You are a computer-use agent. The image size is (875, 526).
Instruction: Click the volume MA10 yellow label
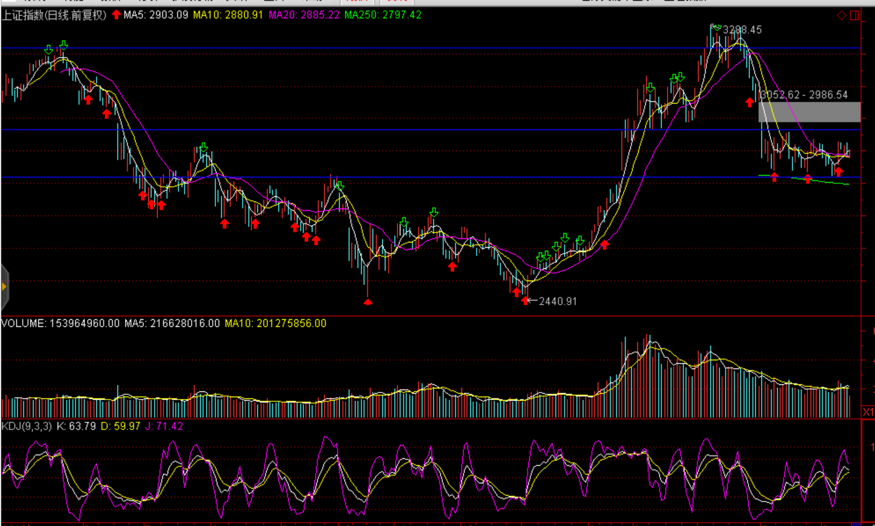tap(275, 323)
